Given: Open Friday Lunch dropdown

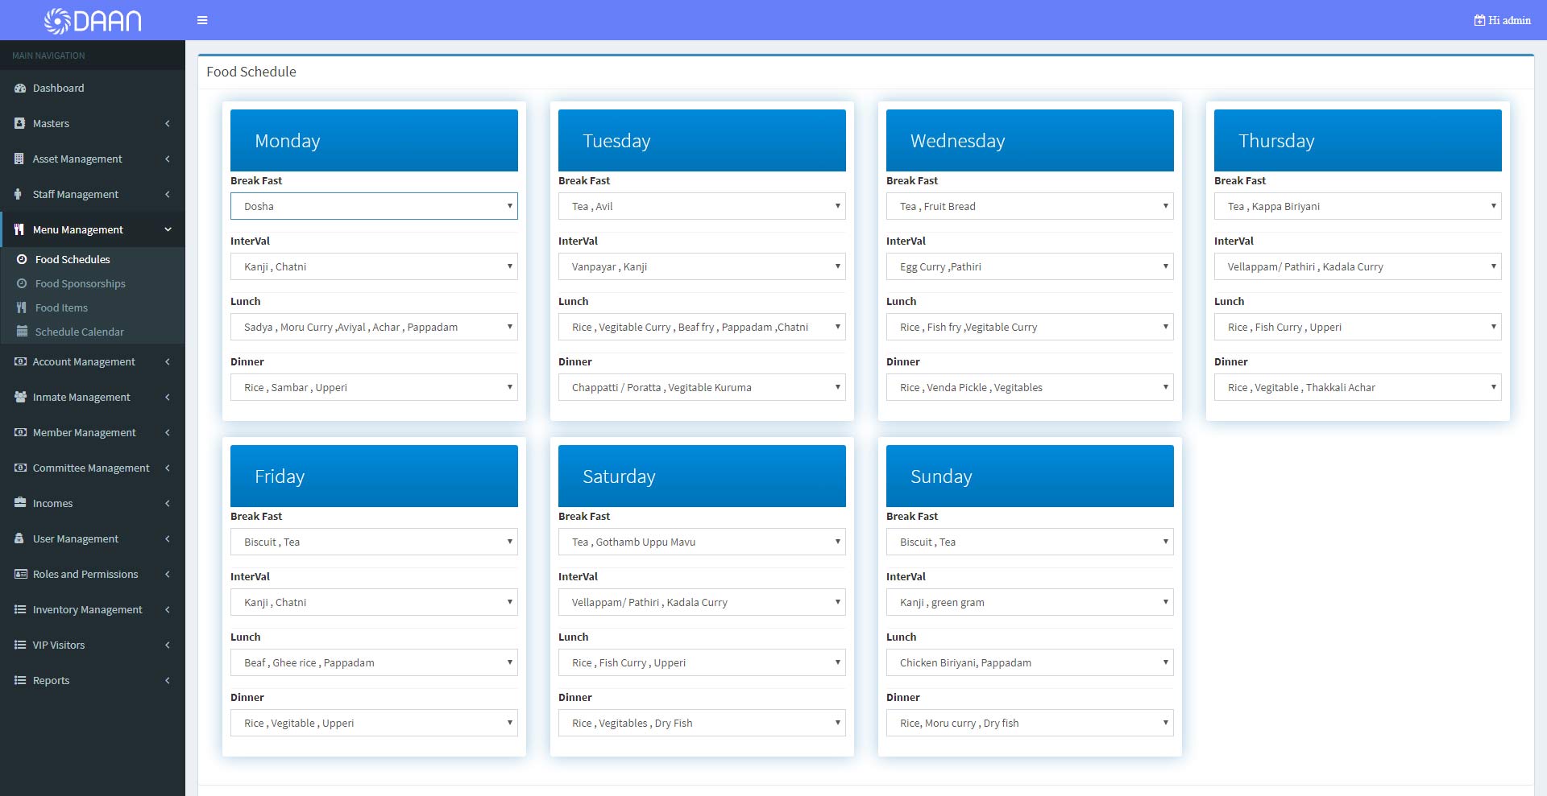Looking at the screenshot, I should point(374,662).
